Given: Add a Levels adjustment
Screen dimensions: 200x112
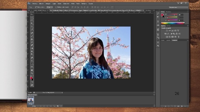Looking at the screenshot, I should point(169,31).
